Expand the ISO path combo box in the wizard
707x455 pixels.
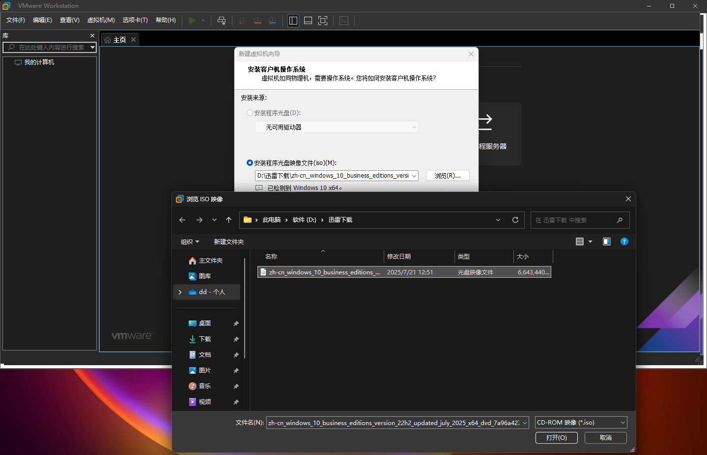pos(414,176)
